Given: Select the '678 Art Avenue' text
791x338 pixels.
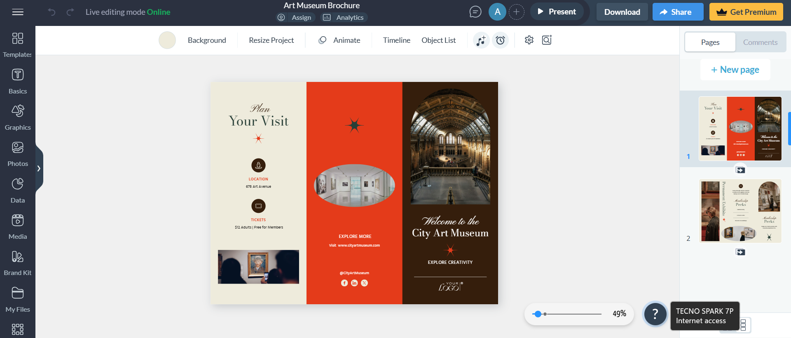Looking at the screenshot, I should point(259,186).
